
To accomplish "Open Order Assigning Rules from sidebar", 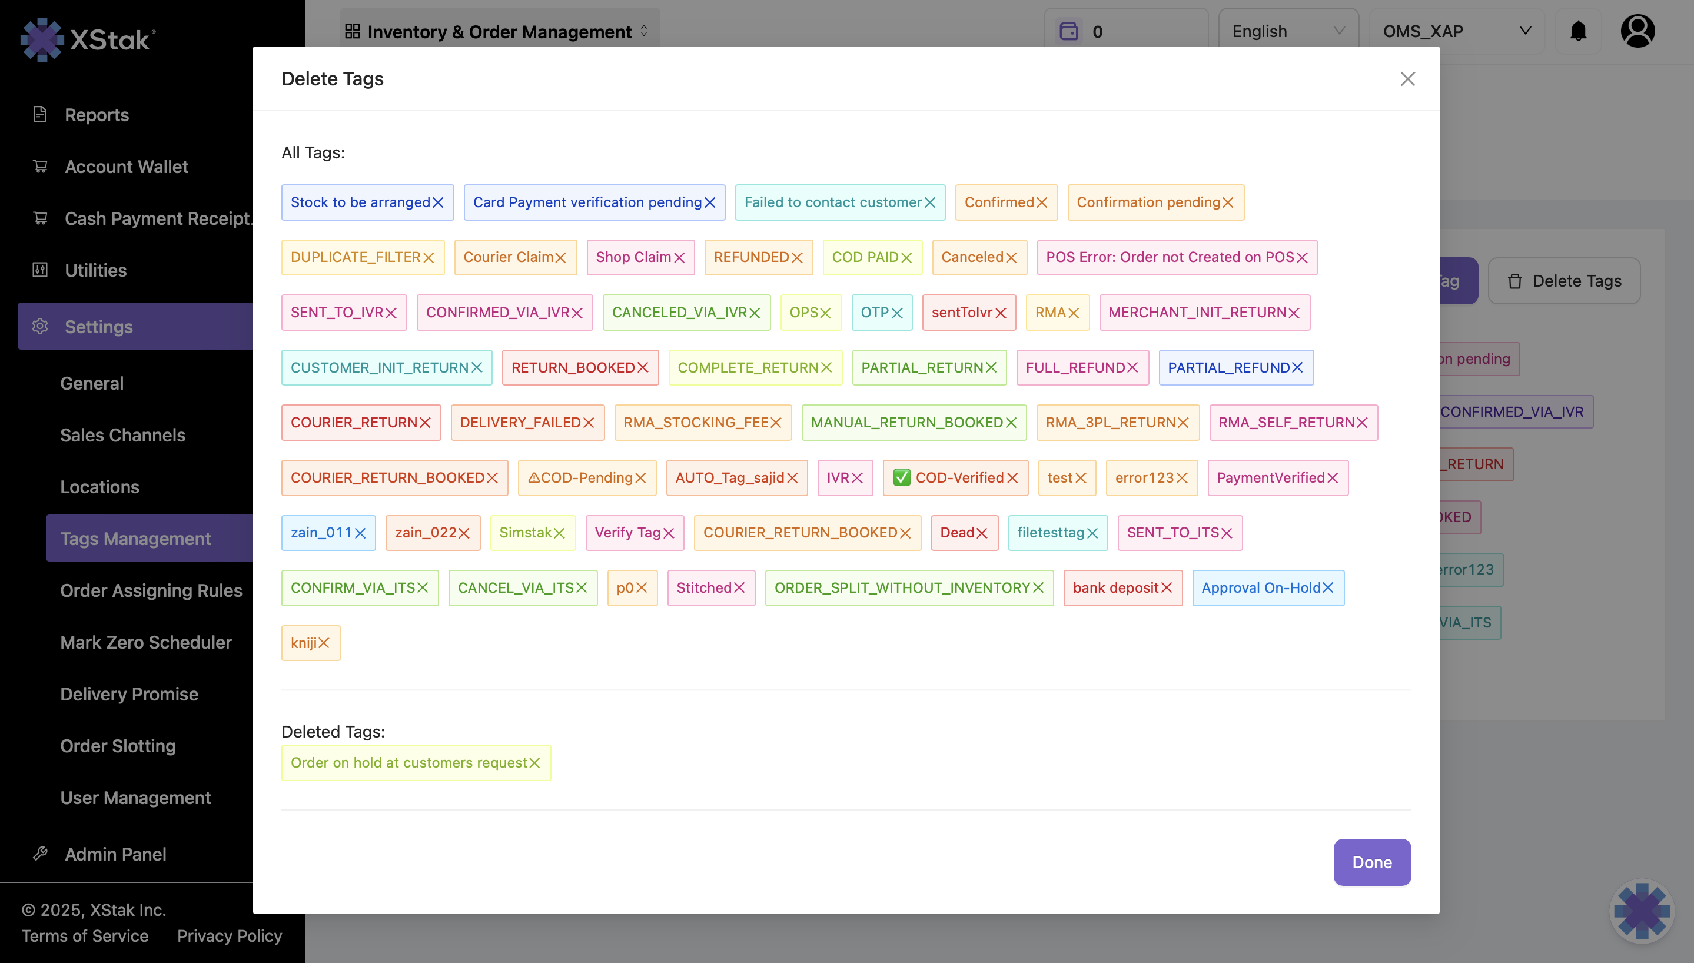I will click(151, 590).
